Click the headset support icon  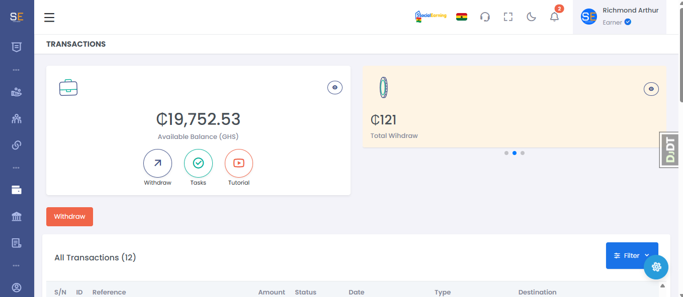click(485, 17)
